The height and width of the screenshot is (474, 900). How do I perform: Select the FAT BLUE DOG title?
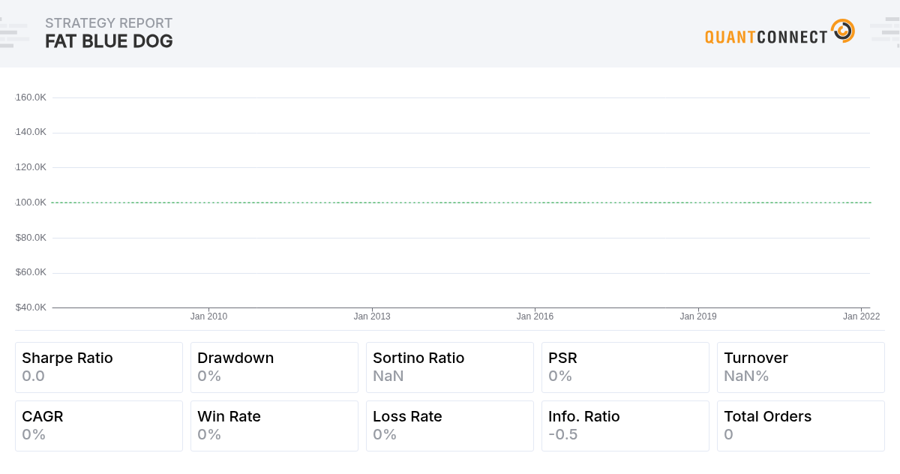pos(109,42)
